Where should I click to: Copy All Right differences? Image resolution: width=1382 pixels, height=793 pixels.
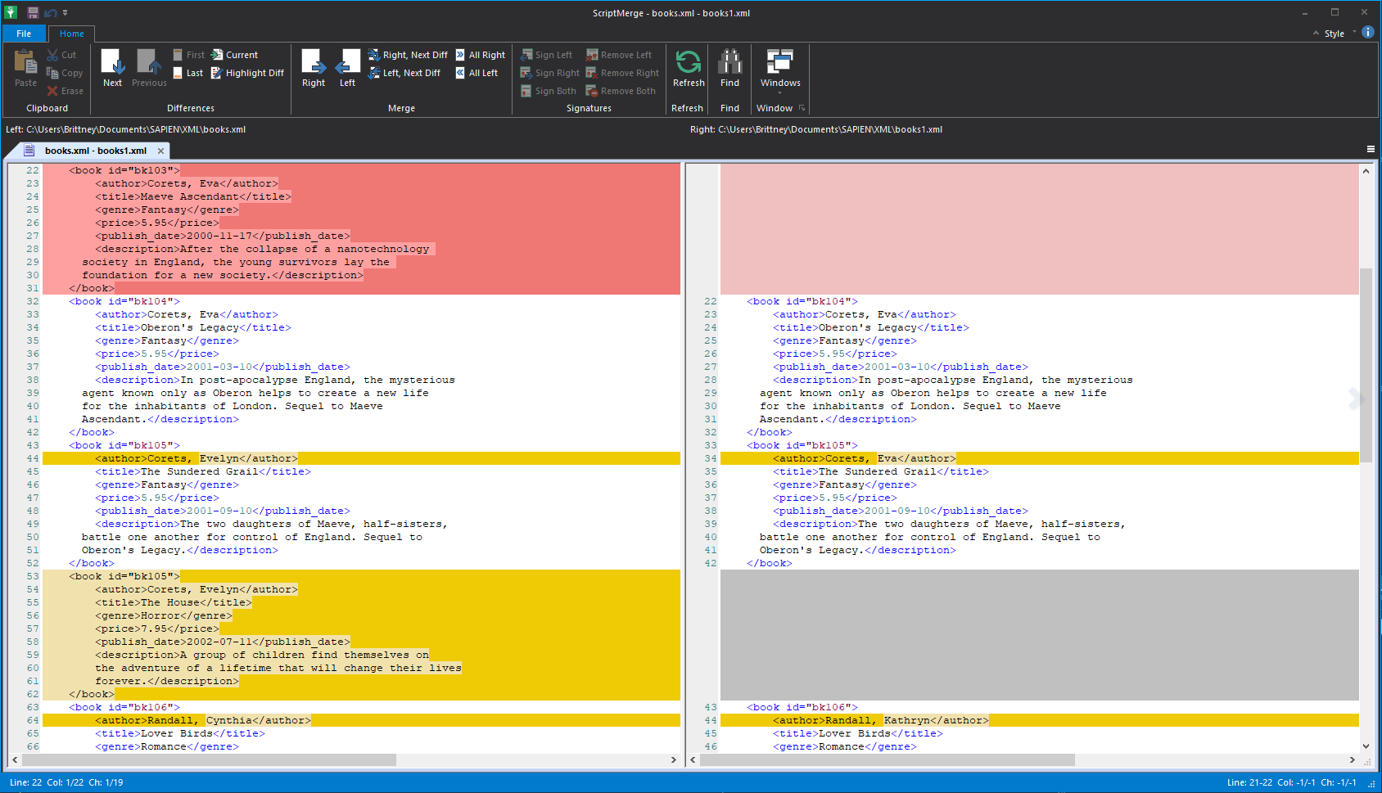(480, 55)
